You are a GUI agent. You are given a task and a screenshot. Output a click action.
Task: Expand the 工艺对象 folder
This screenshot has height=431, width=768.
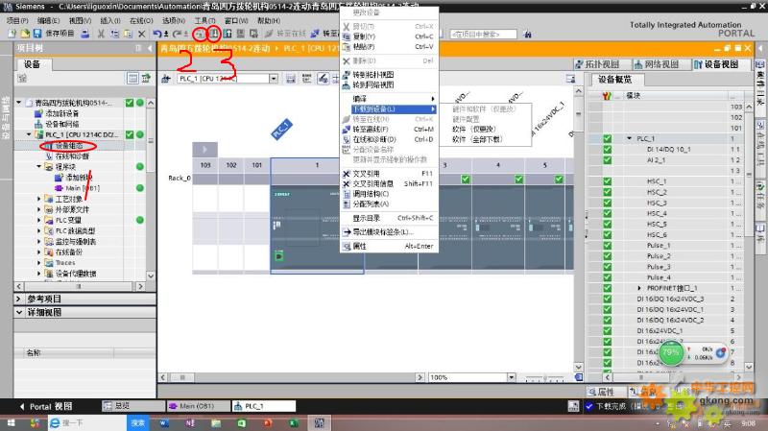38,199
